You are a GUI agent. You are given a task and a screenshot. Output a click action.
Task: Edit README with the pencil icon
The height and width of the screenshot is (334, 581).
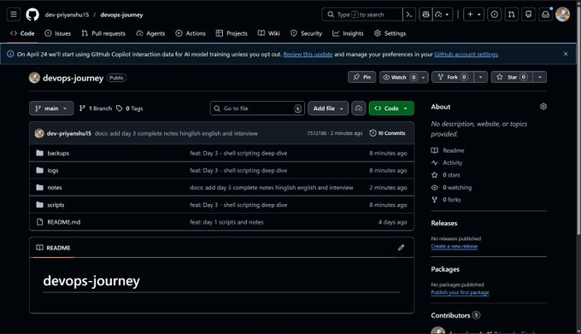(x=401, y=248)
